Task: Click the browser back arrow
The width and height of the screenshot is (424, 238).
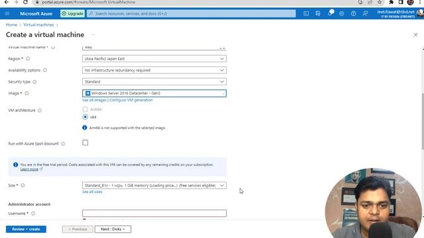Action: (7, 2)
